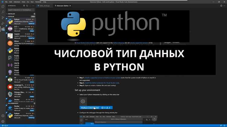Open the Terminal menu
This screenshot has width=227, height=127.
tap(38, 2)
